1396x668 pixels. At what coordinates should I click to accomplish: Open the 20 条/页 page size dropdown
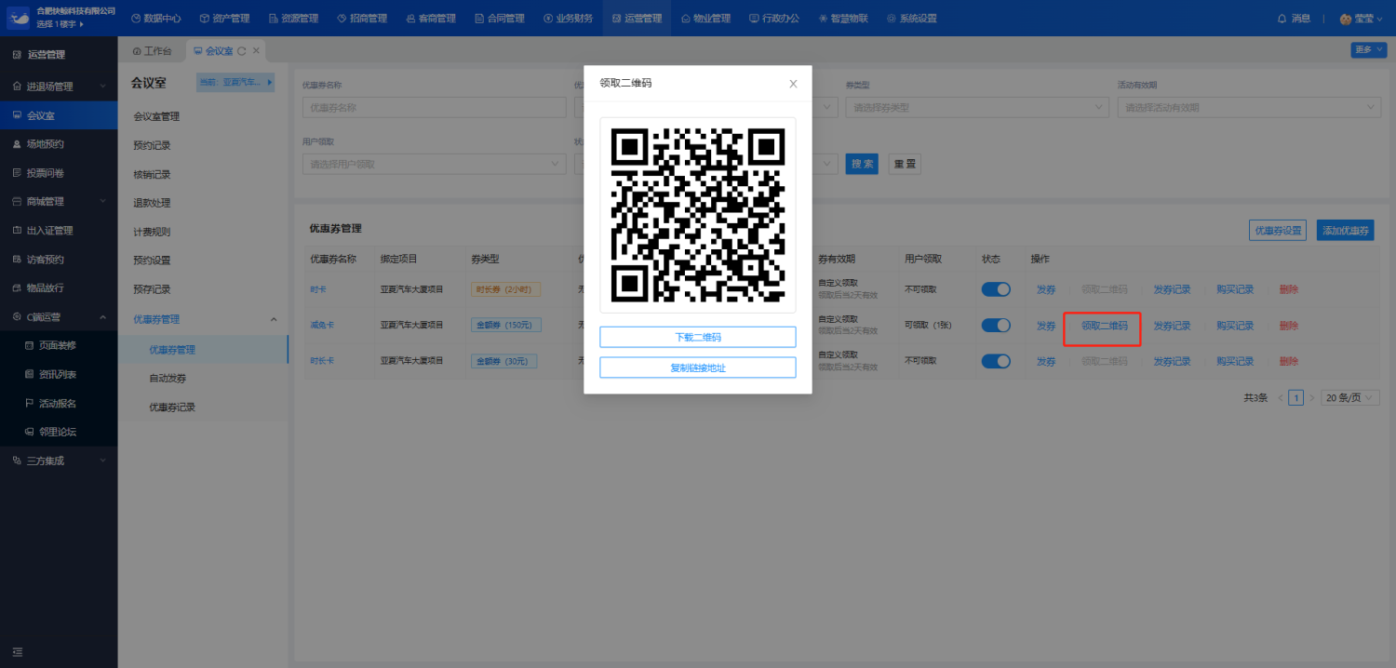[1350, 397]
